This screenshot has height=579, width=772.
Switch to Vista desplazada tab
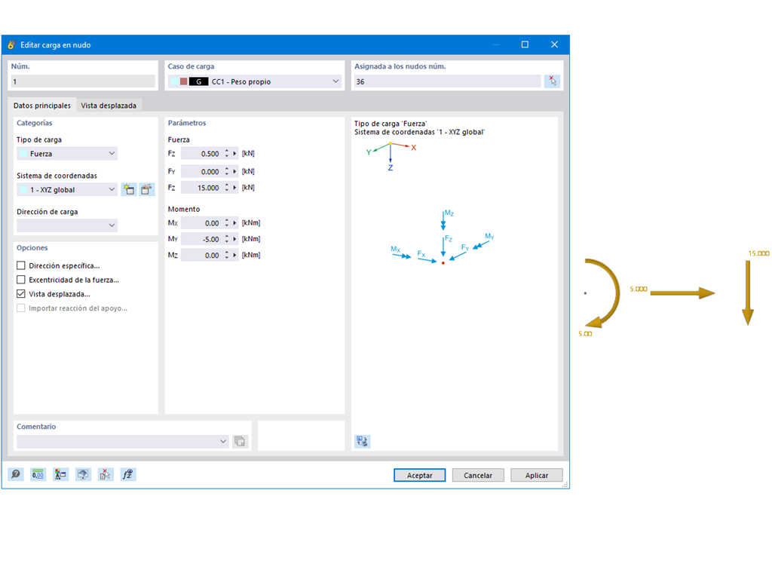click(109, 106)
